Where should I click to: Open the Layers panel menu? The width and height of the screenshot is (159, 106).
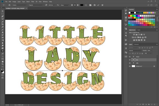[x=157, y=44]
